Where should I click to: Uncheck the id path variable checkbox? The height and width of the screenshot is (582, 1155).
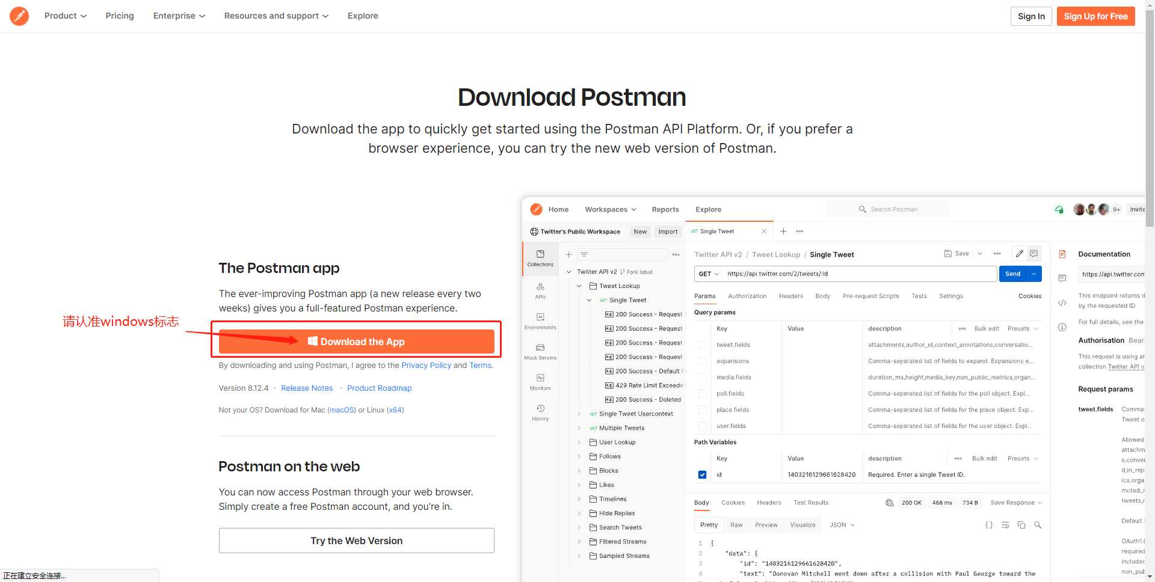click(702, 474)
